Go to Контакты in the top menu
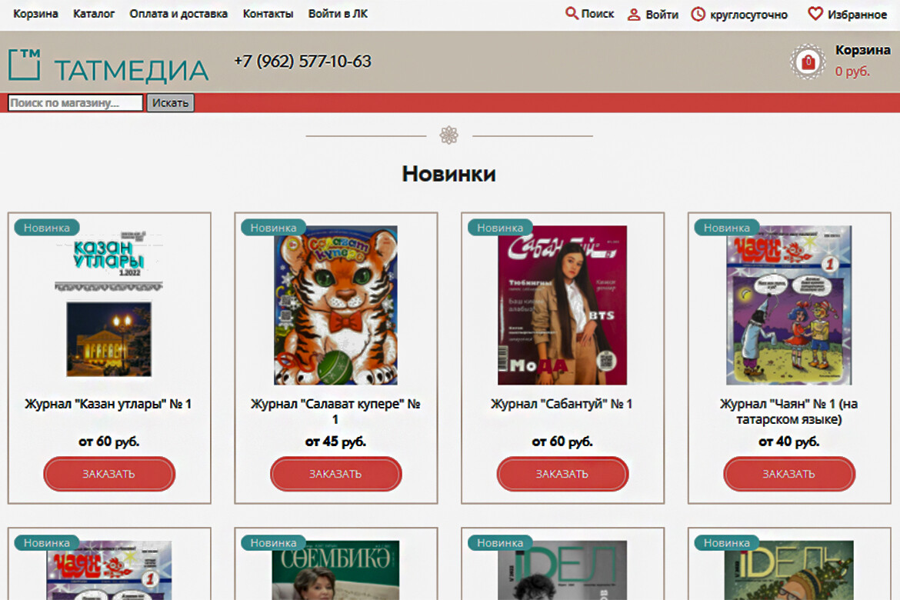This screenshot has height=600, width=900. [268, 14]
